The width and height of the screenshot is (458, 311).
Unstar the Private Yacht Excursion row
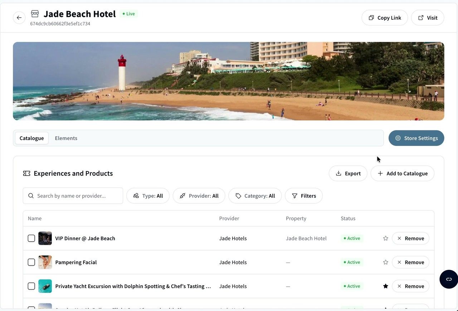coord(385,286)
